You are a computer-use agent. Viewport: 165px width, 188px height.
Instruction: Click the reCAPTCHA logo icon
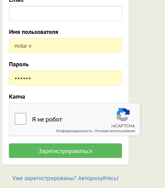[x=123, y=115]
